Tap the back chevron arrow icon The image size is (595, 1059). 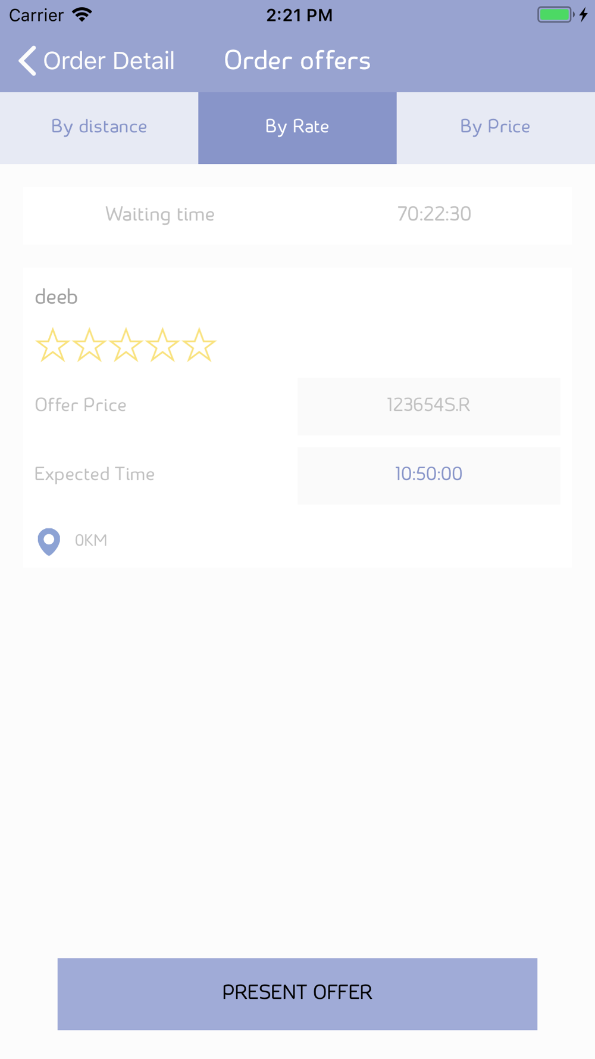(27, 61)
